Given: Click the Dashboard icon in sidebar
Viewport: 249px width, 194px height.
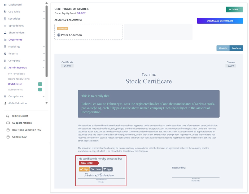Looking at the screenshot, I should [x=5, y=5].
